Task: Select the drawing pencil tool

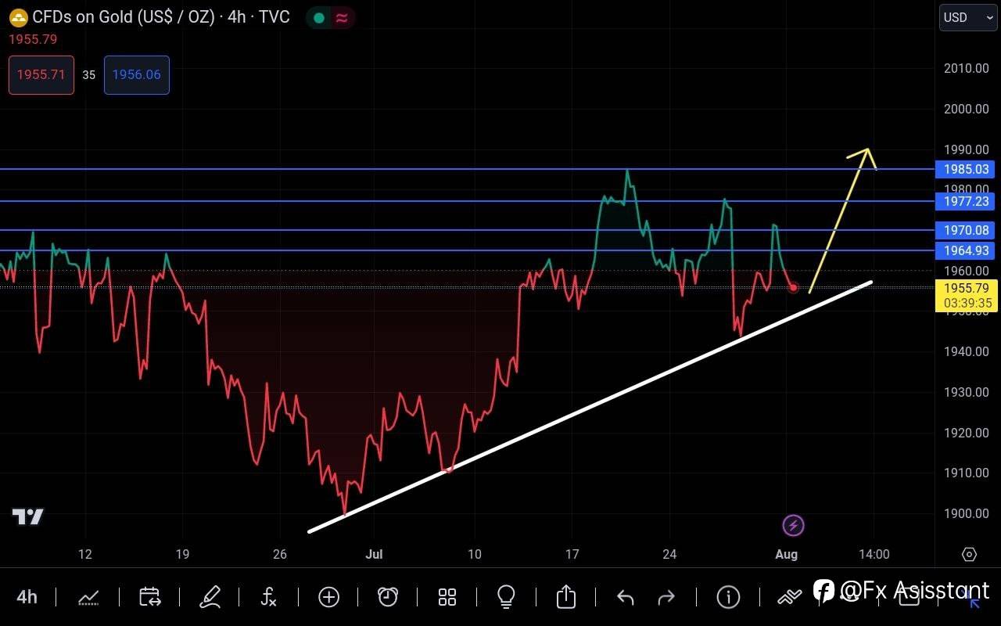Action: (x=210, y=597)
